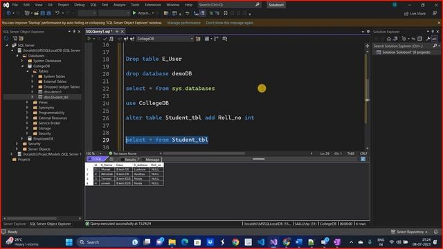
Task: Click the Home icon in Solution Explorer toolbar
Action: coord(389,39)
